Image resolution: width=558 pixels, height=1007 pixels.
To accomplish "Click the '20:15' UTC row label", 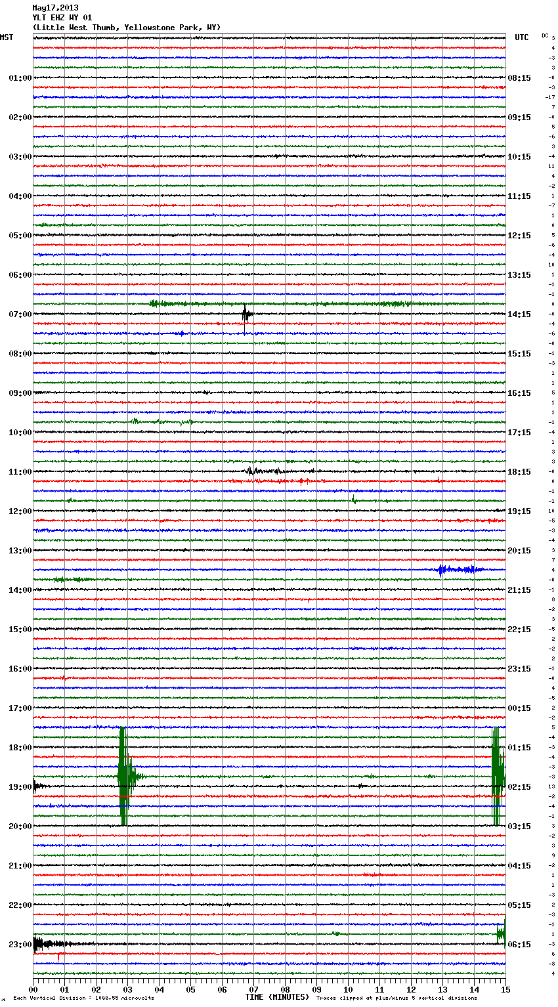I will click(x=519, y=551).
